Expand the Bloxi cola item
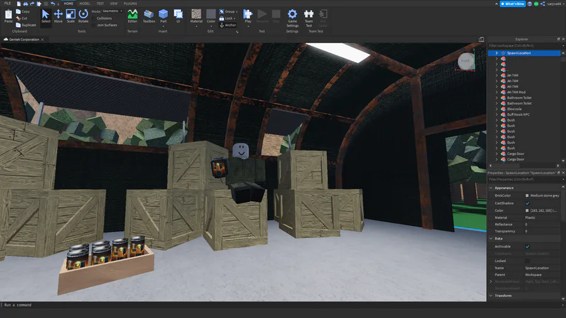Image resolution: width=566 pixels, height=318 pixels. point(497,109)
